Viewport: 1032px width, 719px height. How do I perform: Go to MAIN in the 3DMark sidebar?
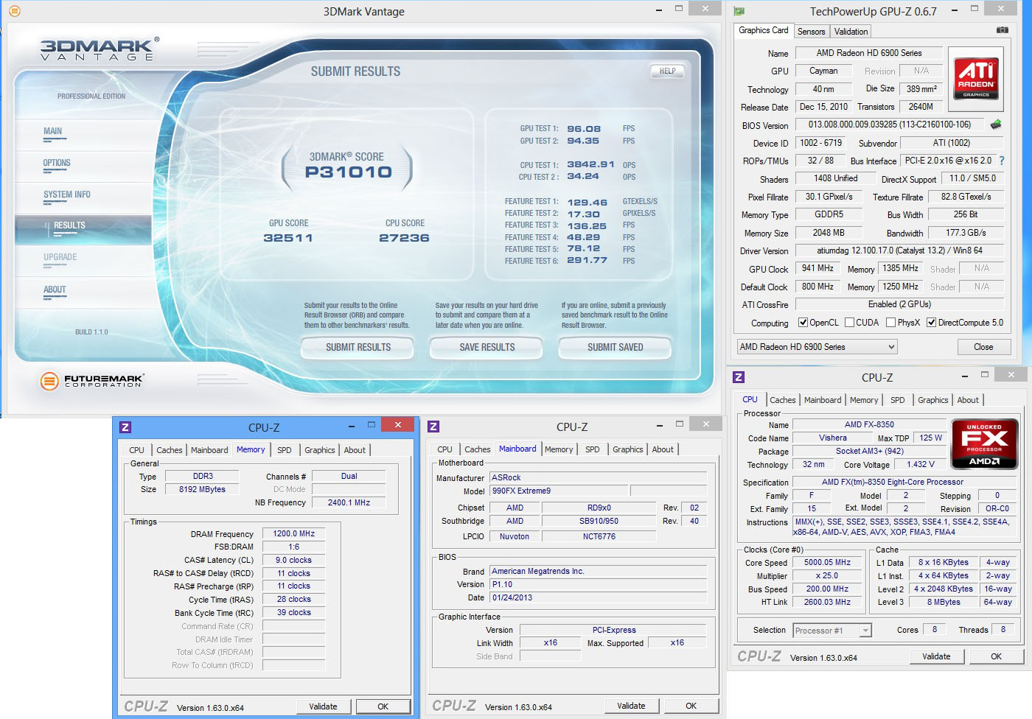point(53,131)
